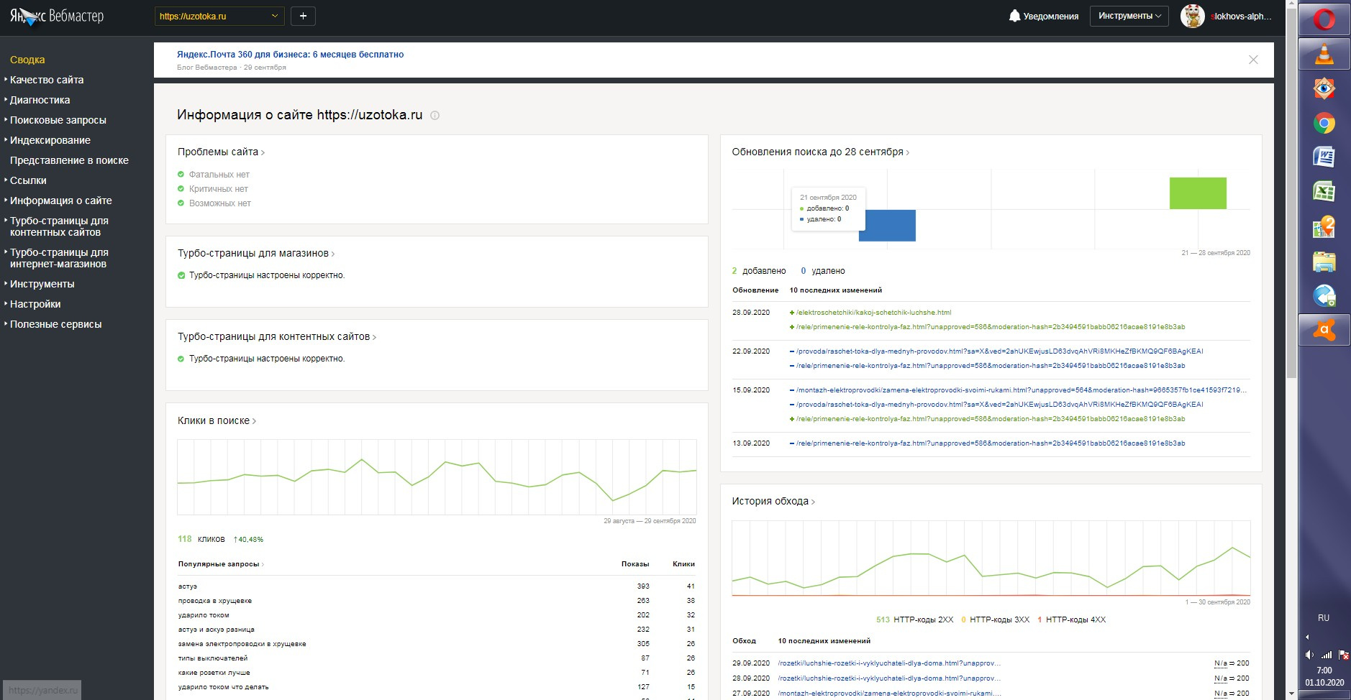Dismiss the Яндекс.Почта 360 banner
The image size is (1351, 700).
pos(1253,60)
